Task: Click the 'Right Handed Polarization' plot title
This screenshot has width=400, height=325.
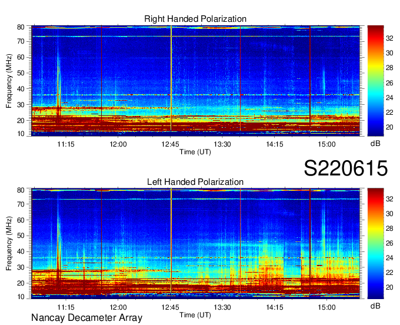Action: (195, 19)
